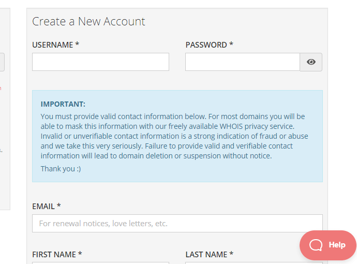Click the IMPORTANT heading in the notice

[x=63, y=104]
